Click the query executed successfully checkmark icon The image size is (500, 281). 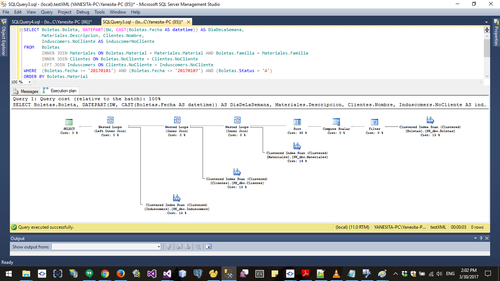14,227
